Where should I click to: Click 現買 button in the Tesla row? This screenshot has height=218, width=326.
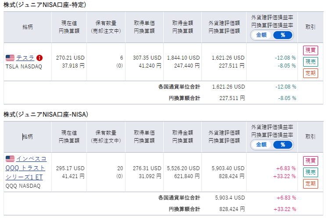coord(310,50)
